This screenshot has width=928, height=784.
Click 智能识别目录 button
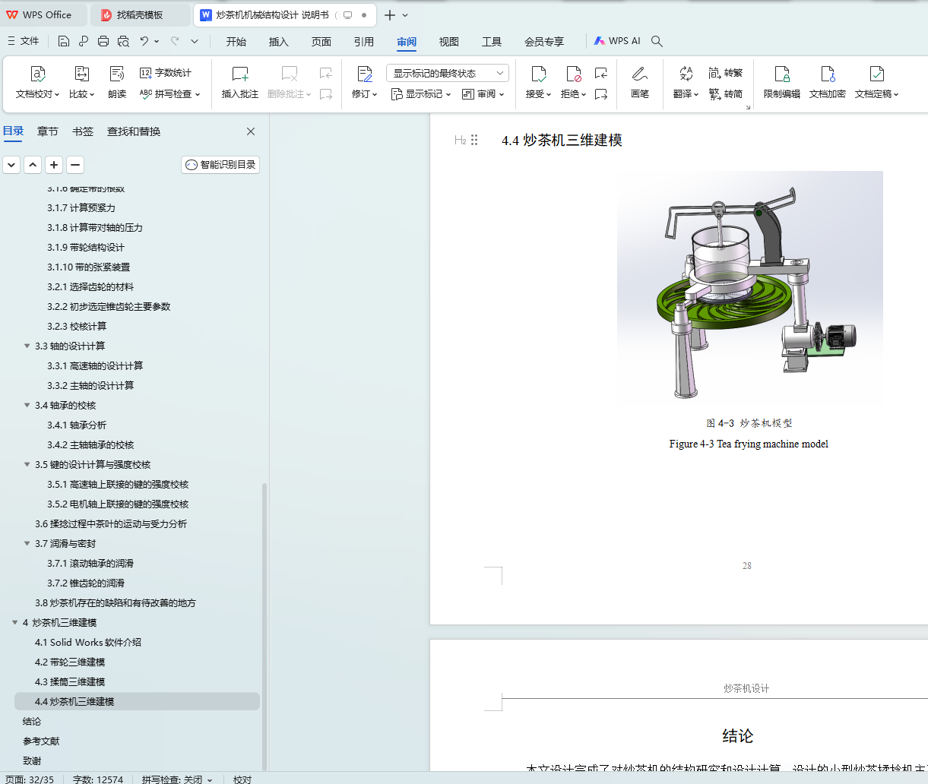(220, 165)
